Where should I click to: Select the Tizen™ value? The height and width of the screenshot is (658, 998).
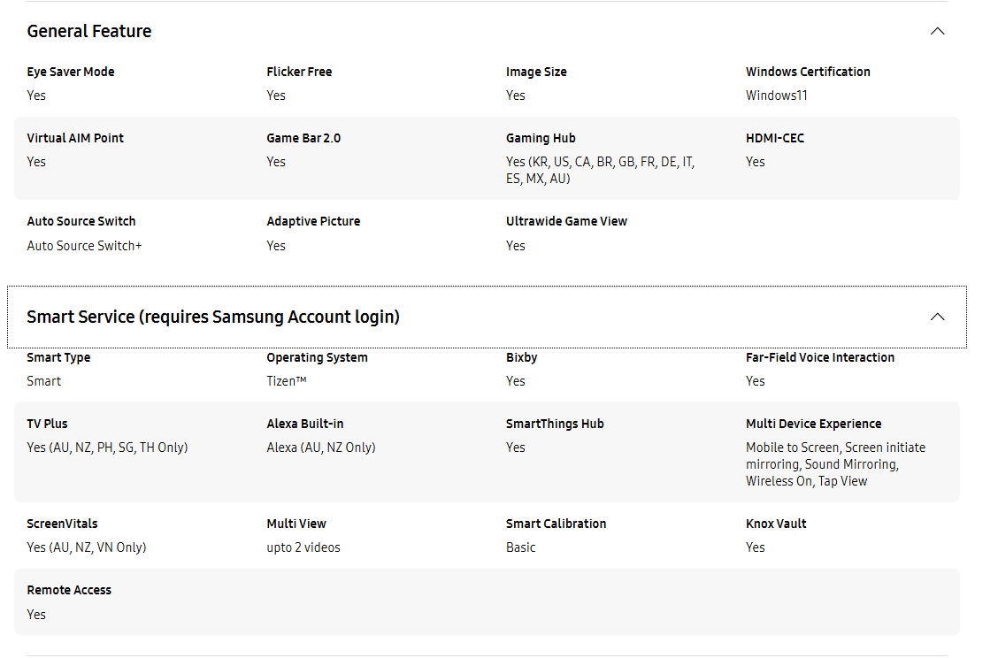coord(287,381)
